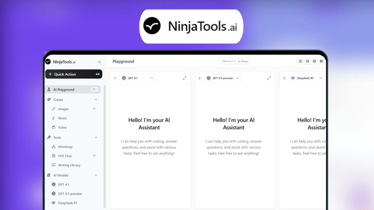Click panel 1 Hello AI Assistant heading

pos(149,124)
